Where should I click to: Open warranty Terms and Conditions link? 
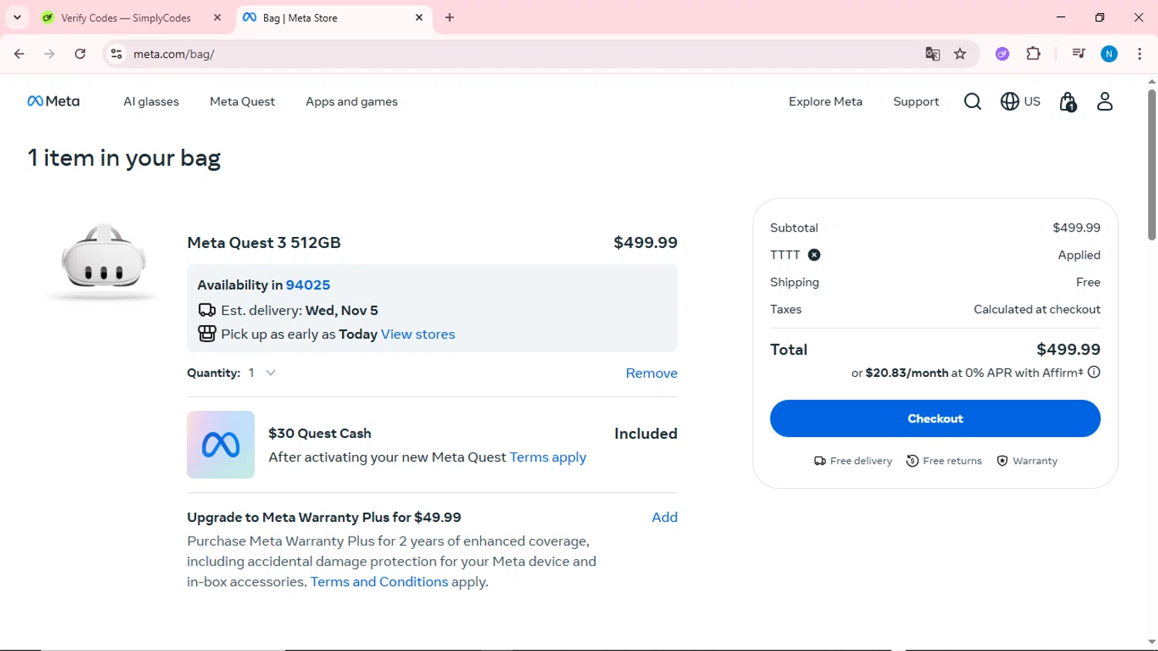pos(379,581)
